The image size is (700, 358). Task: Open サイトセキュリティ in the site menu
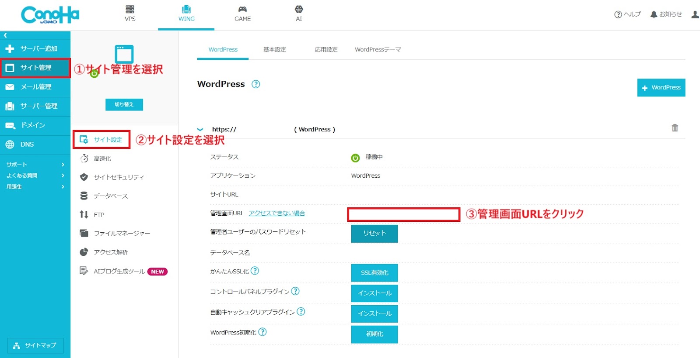click(112, 177)
